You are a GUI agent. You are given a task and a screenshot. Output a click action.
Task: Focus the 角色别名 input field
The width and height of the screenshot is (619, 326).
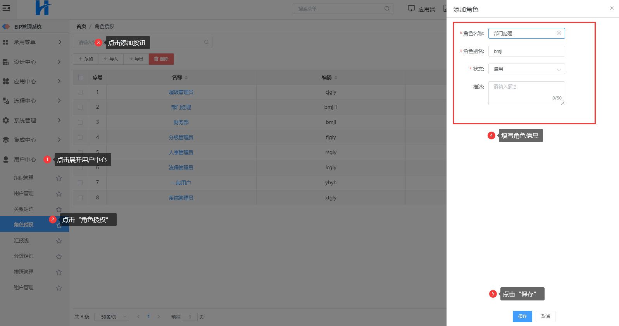526,51
